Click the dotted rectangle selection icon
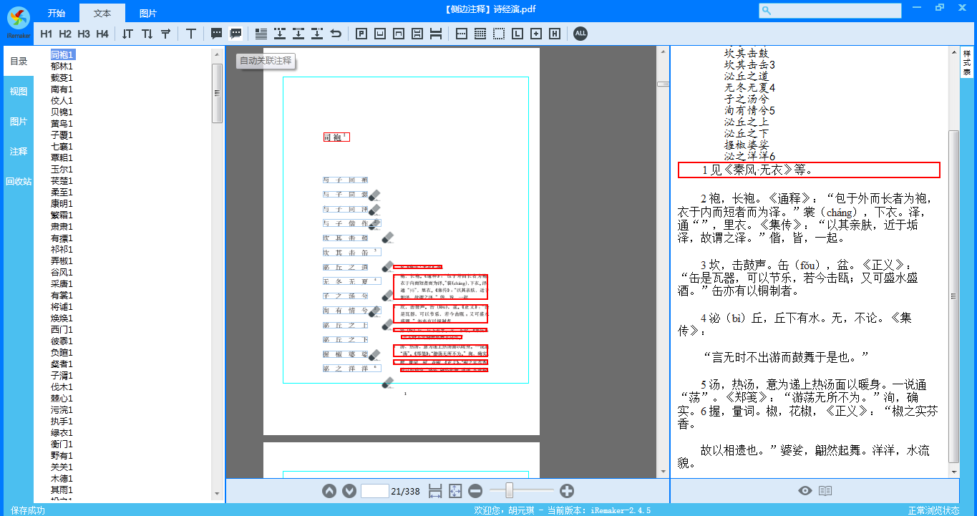Viewport: 977px width, 516px height. click(x=499, y=34)
